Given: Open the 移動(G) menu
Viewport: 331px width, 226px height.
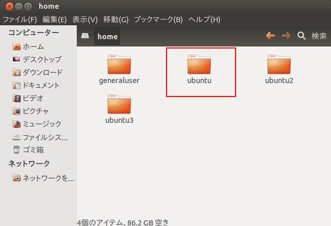Looking at the screenshot, I should [x=116, y=20].
